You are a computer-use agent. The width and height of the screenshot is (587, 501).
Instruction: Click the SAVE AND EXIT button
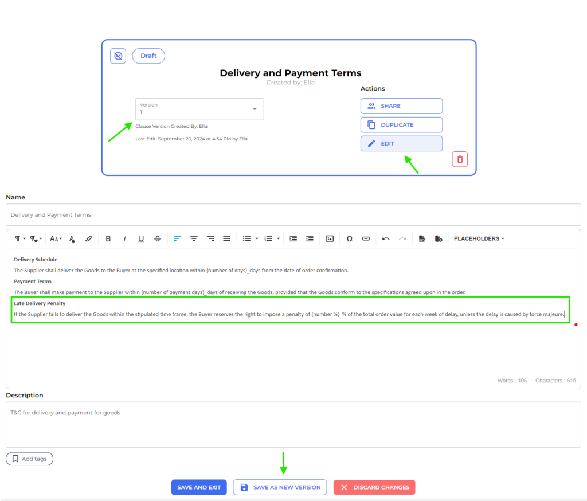199,487
